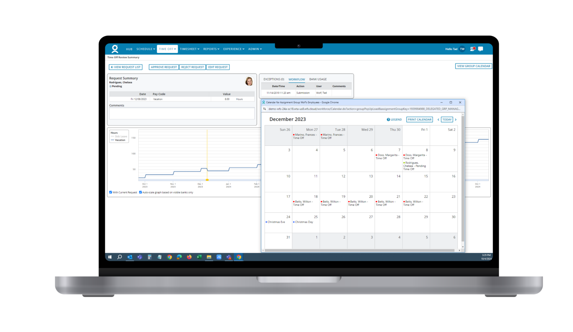Launch Excel from the taskbar
Screen dimensions: 573x332
(x=199, y=257)
